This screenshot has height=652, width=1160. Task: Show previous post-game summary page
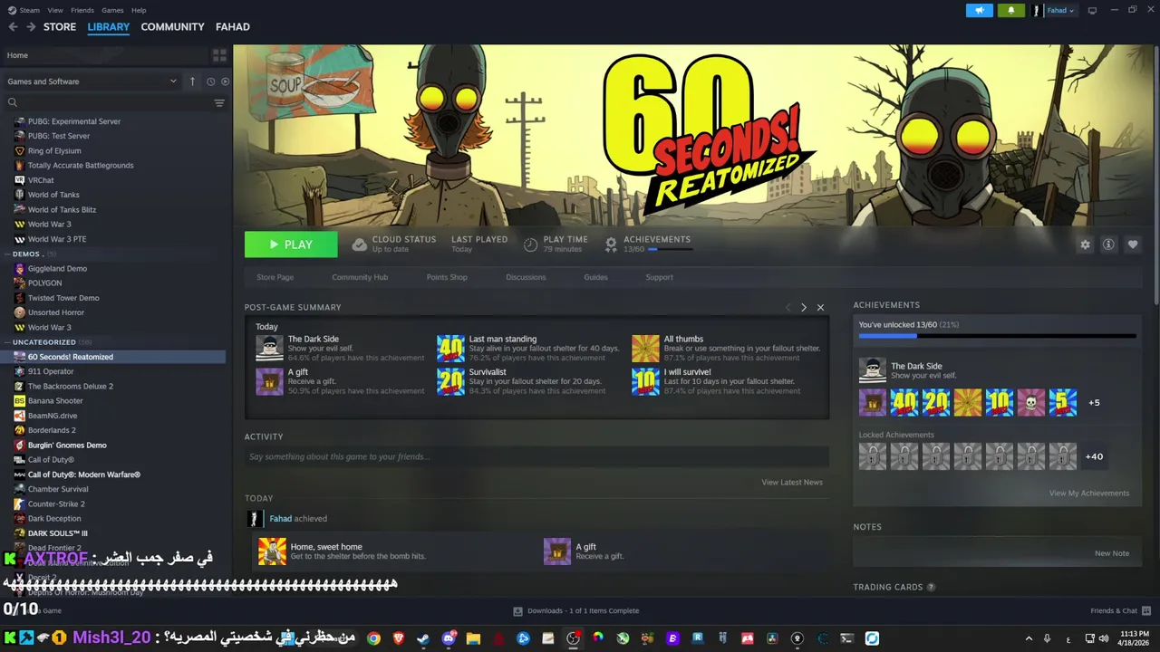[788, 308]
